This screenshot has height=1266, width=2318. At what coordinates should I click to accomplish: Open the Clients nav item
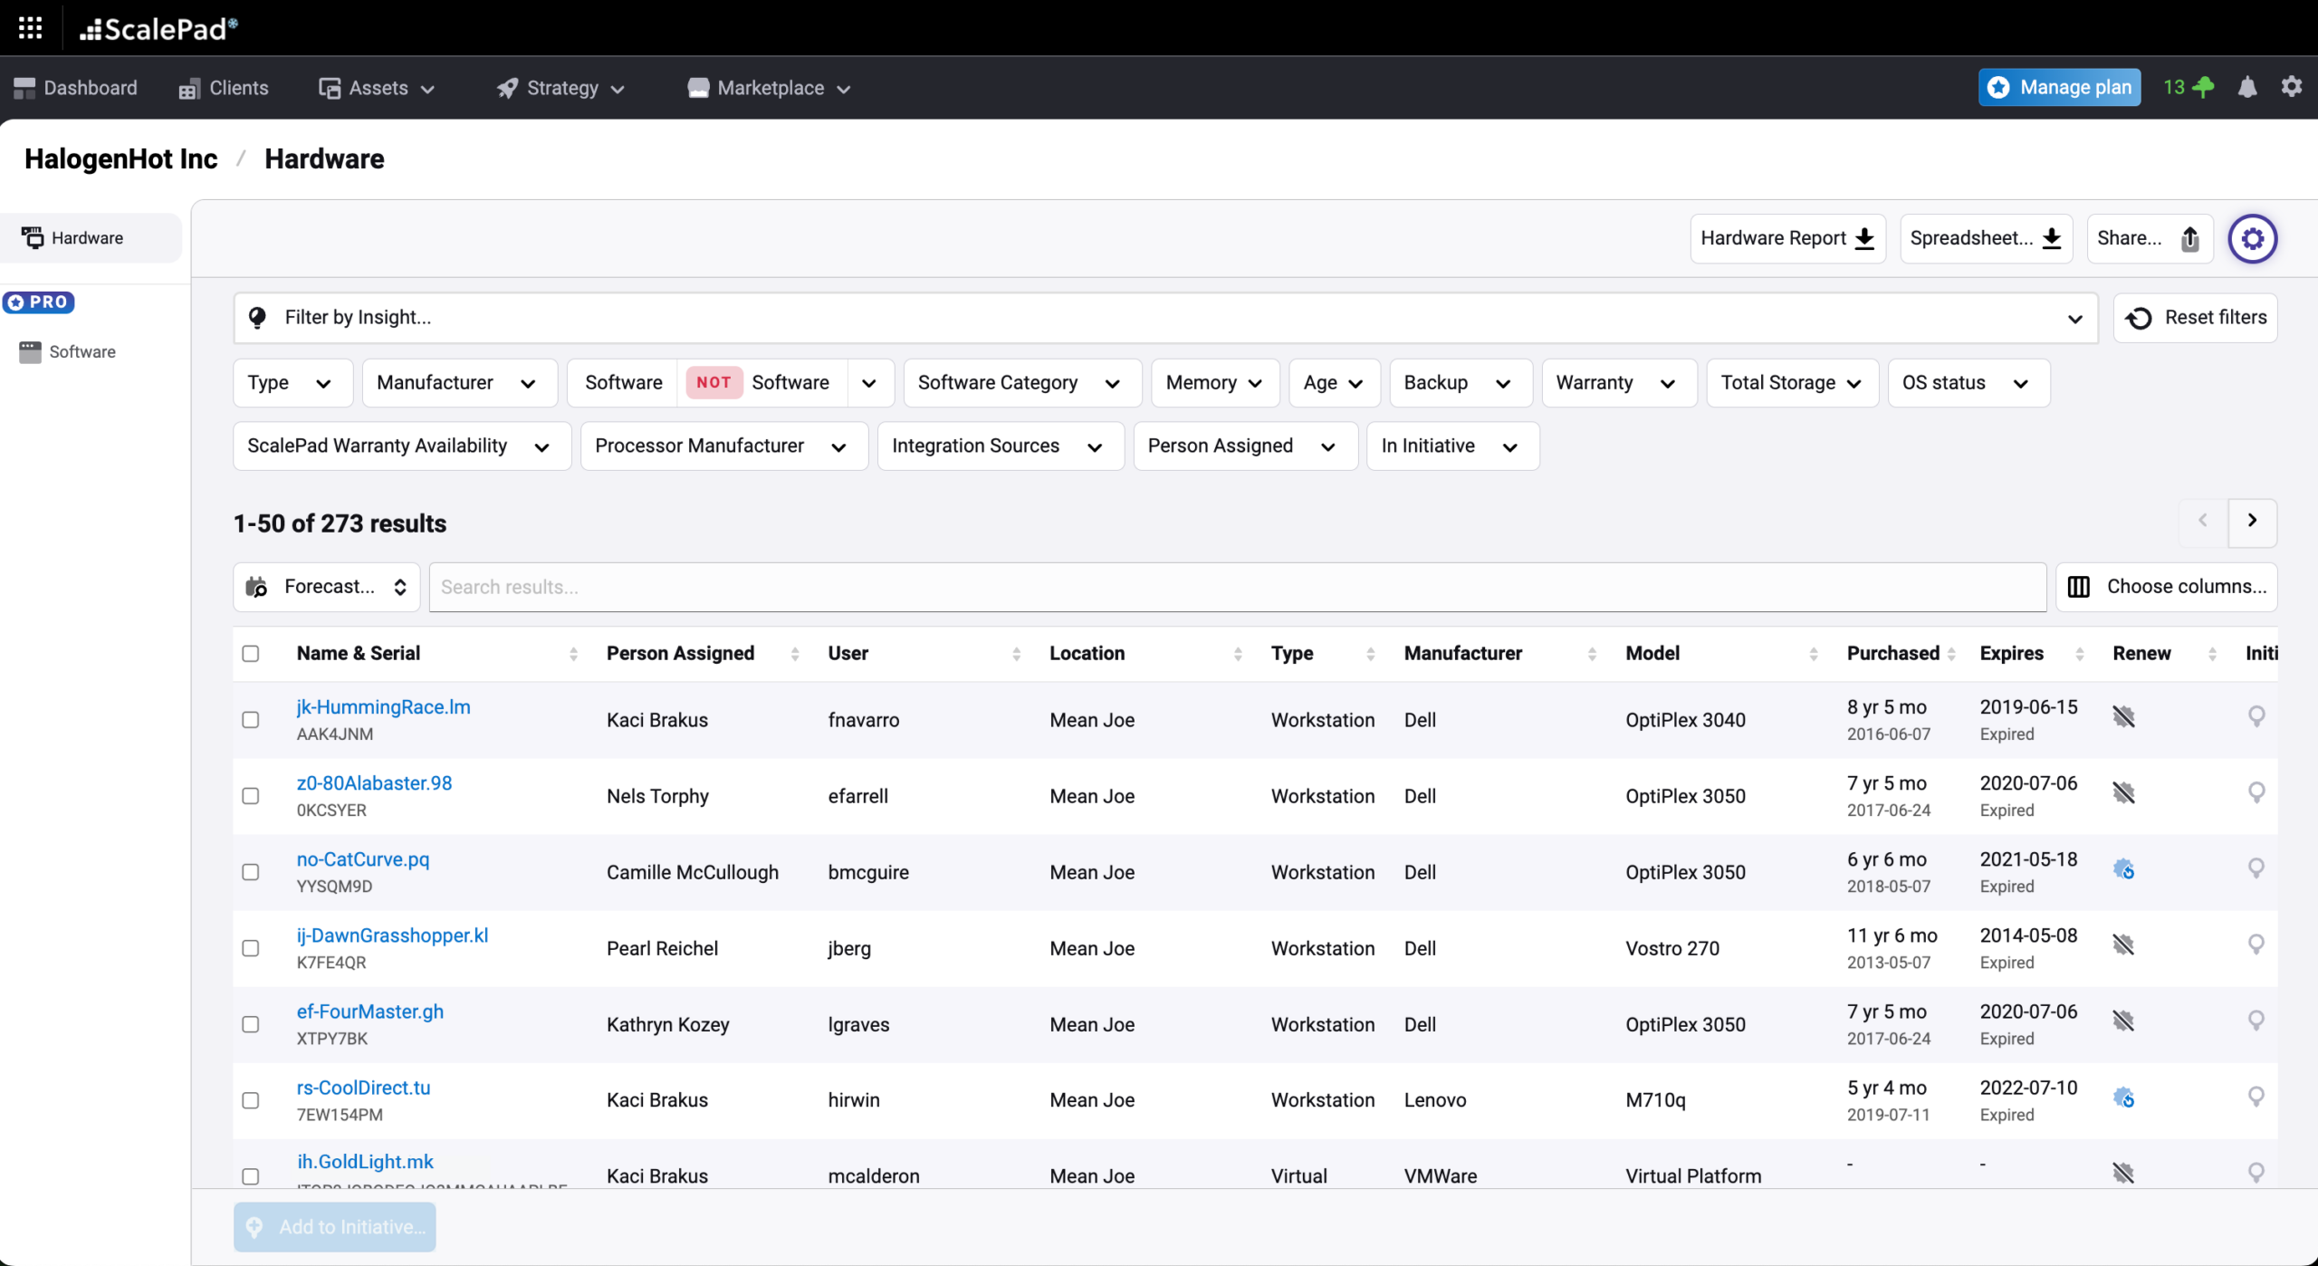tap(224, 88)
